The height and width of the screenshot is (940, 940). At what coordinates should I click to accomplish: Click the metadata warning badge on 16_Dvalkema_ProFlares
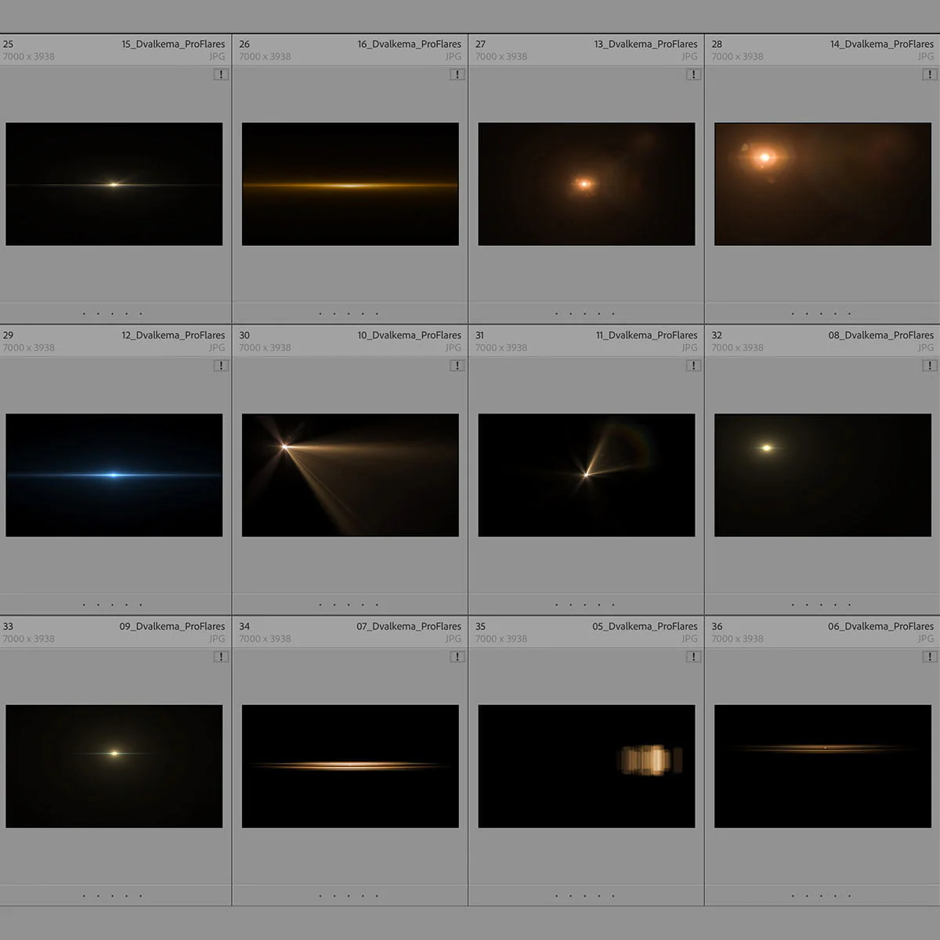click(x=457, y=74)
